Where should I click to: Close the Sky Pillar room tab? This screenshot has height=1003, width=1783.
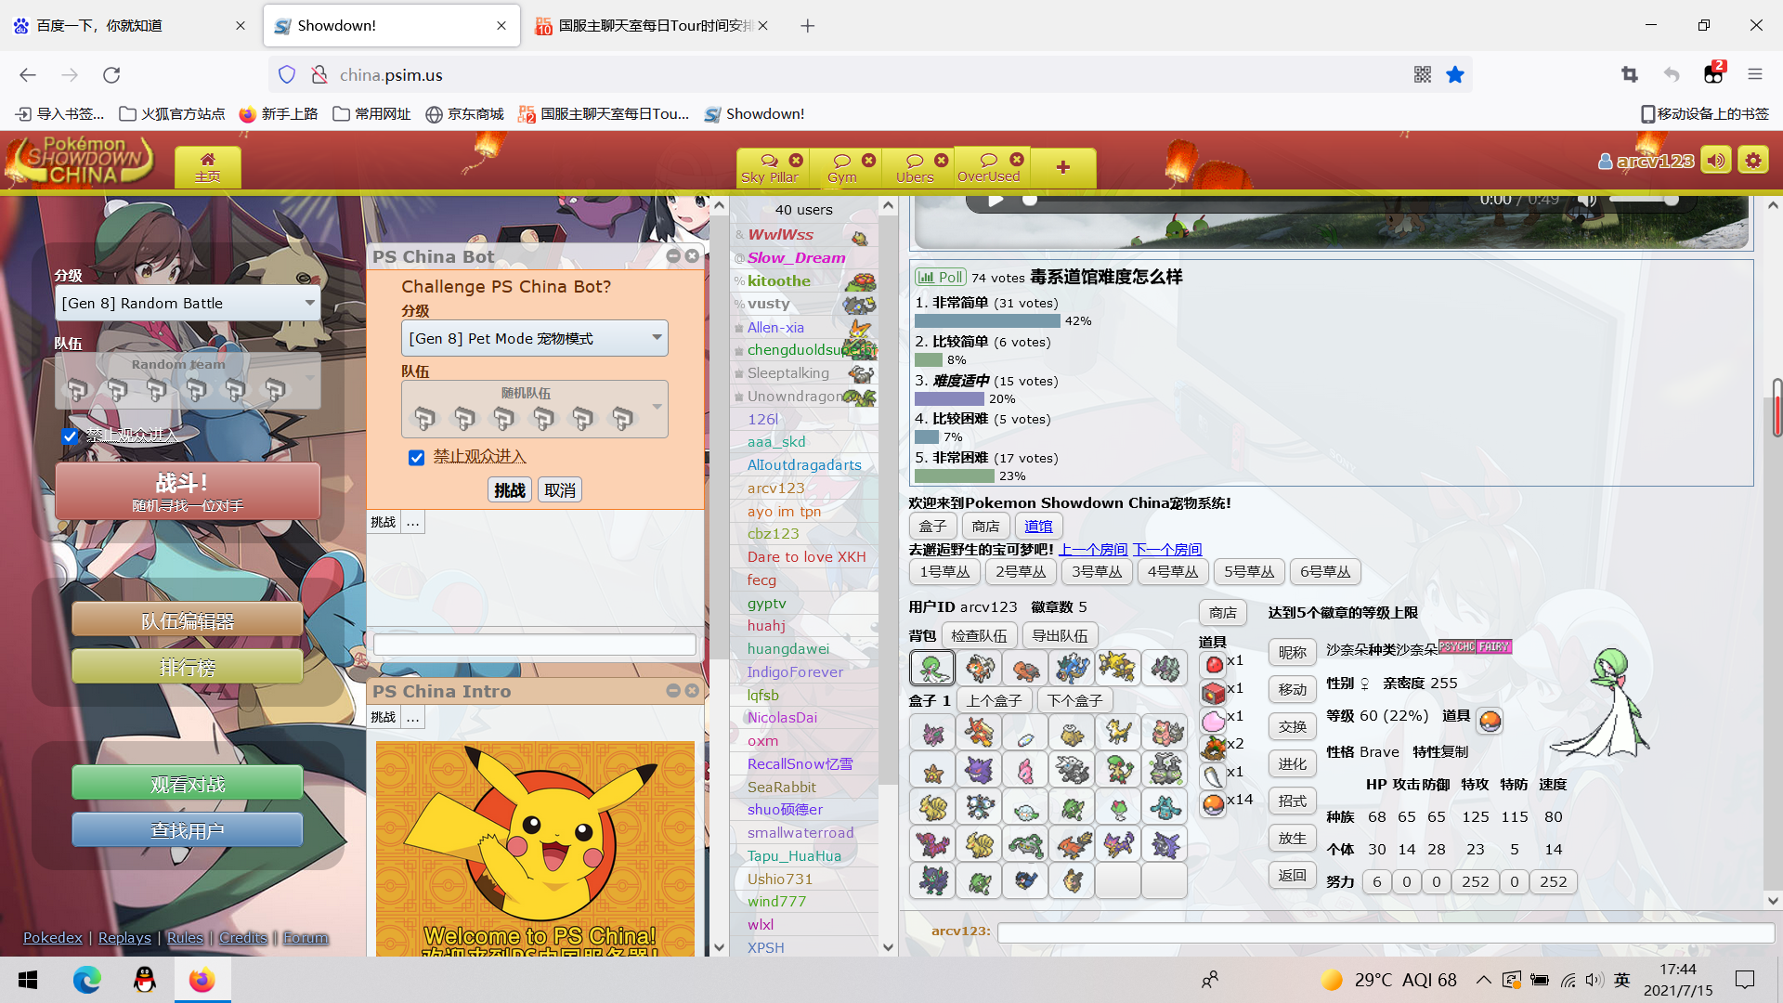pos(796,160)
